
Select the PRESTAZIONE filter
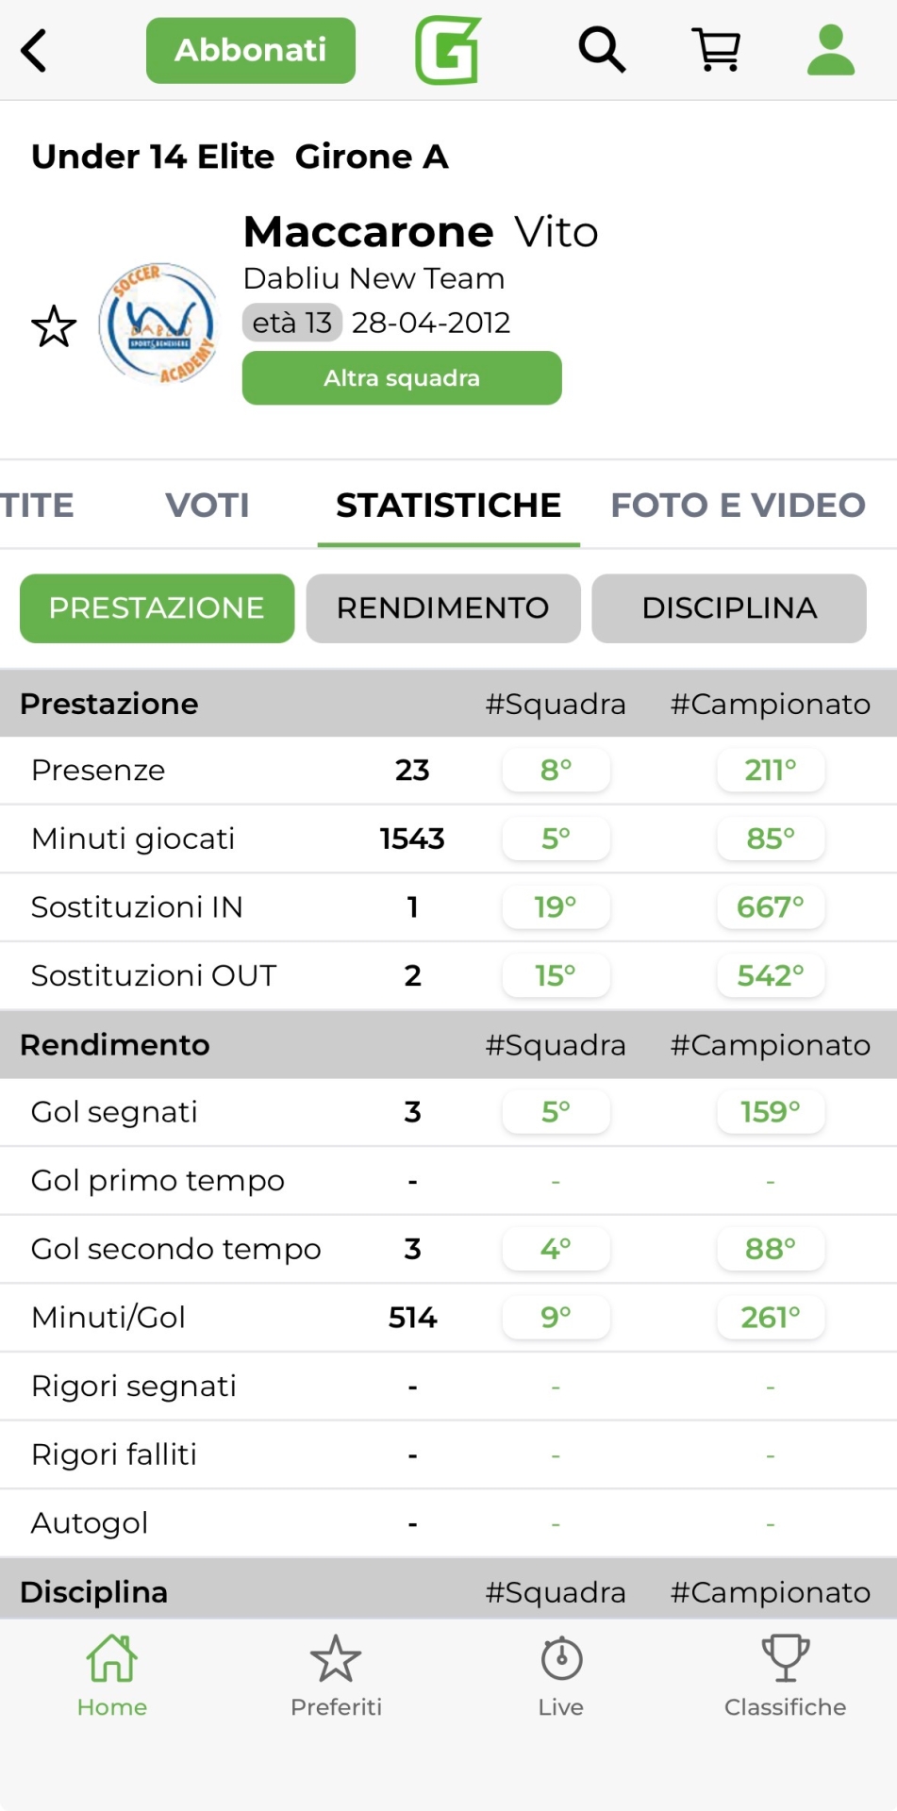(157, 608)
